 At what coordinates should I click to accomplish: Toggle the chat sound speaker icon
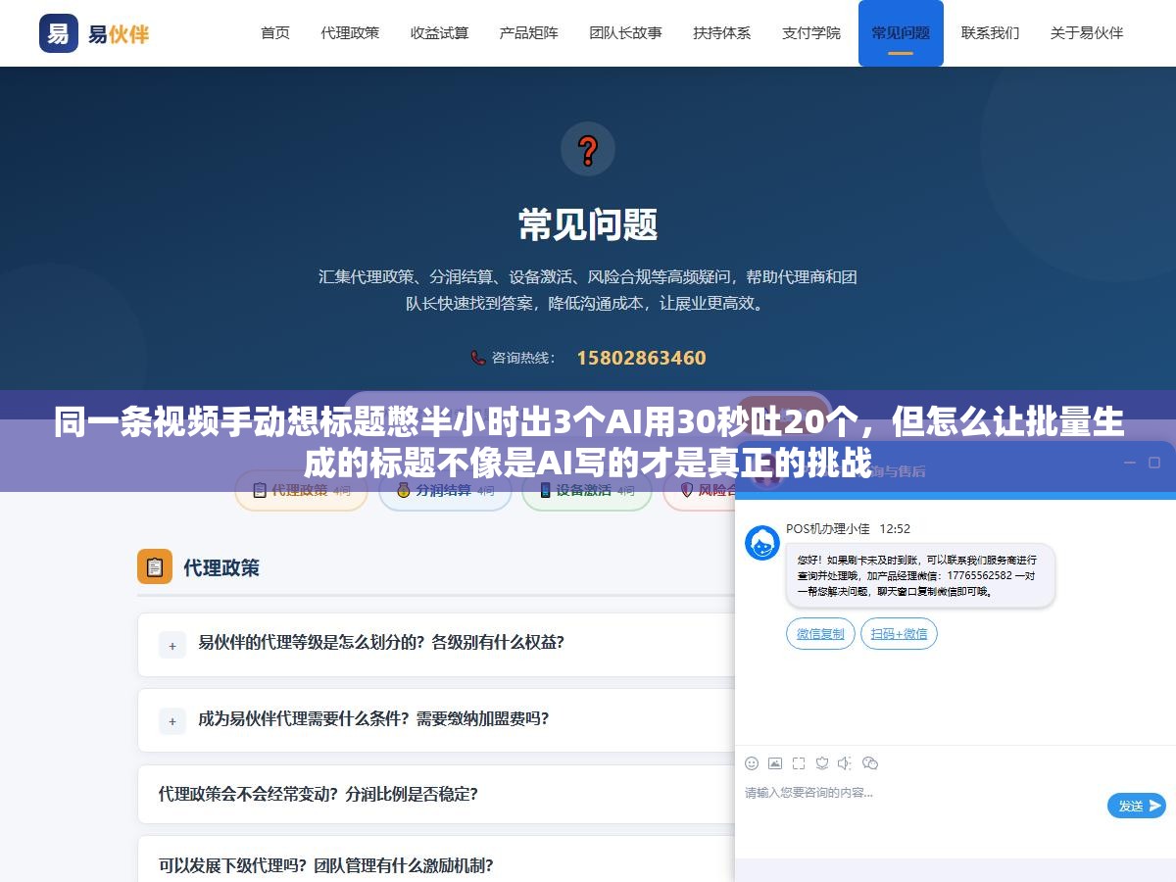(x=845, y=763)
